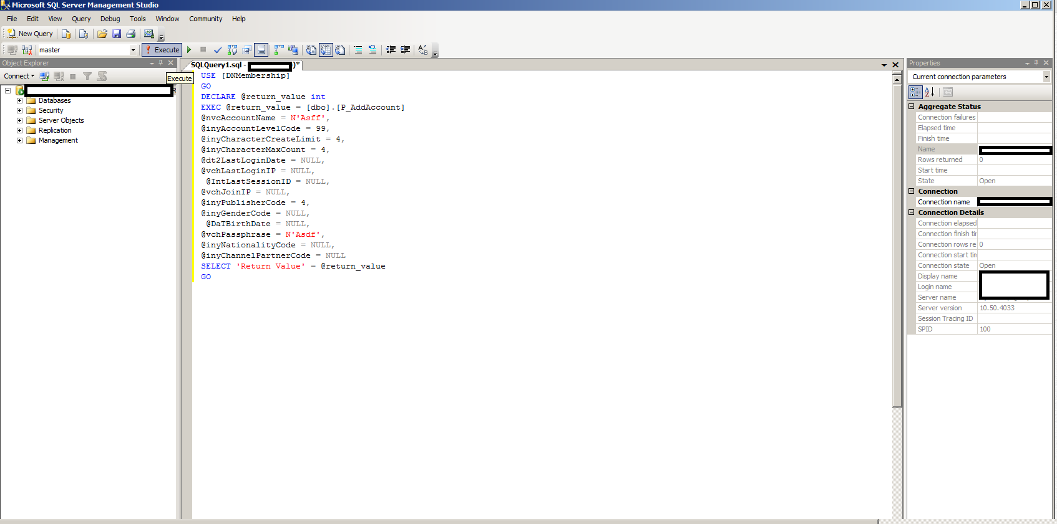Refresh Object Explorer via the script-like icon
Screen dimensions: 1057x524
click(102, 76)
